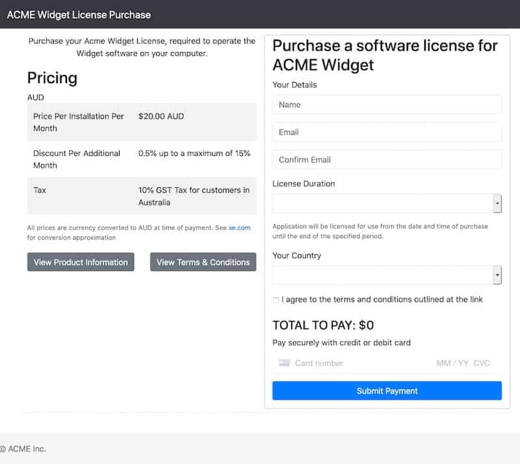Click the 10% GST Tax row
The width and height of the screenshot is (520, 464).
pos(142,196)
